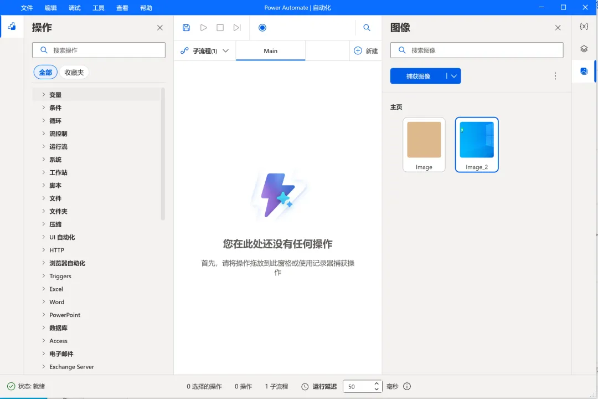Switch to the 收藏夹 filter
The height and width of the screenshot is (399, 598).
click(x=74, y=72)
